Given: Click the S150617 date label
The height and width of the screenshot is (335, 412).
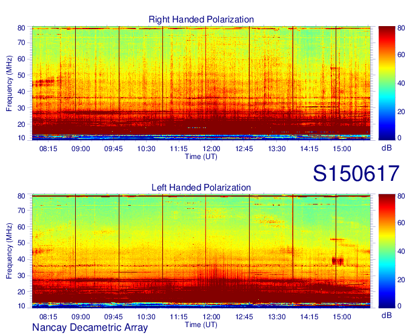Looking at the screenshot, I should click(x=356, y=174).
